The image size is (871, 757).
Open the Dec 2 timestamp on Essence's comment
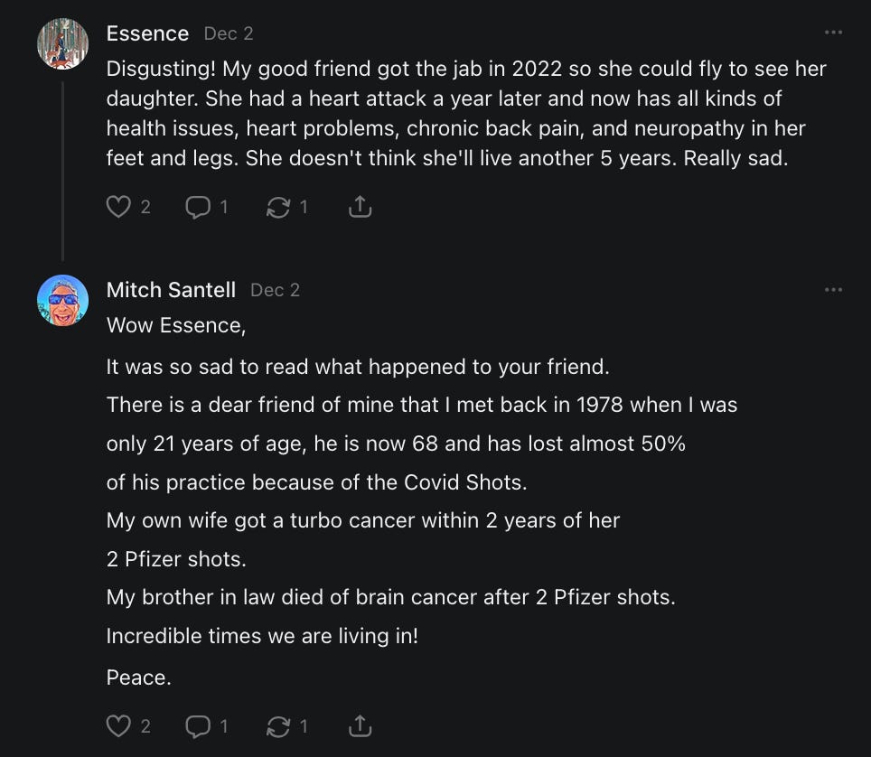229,34
